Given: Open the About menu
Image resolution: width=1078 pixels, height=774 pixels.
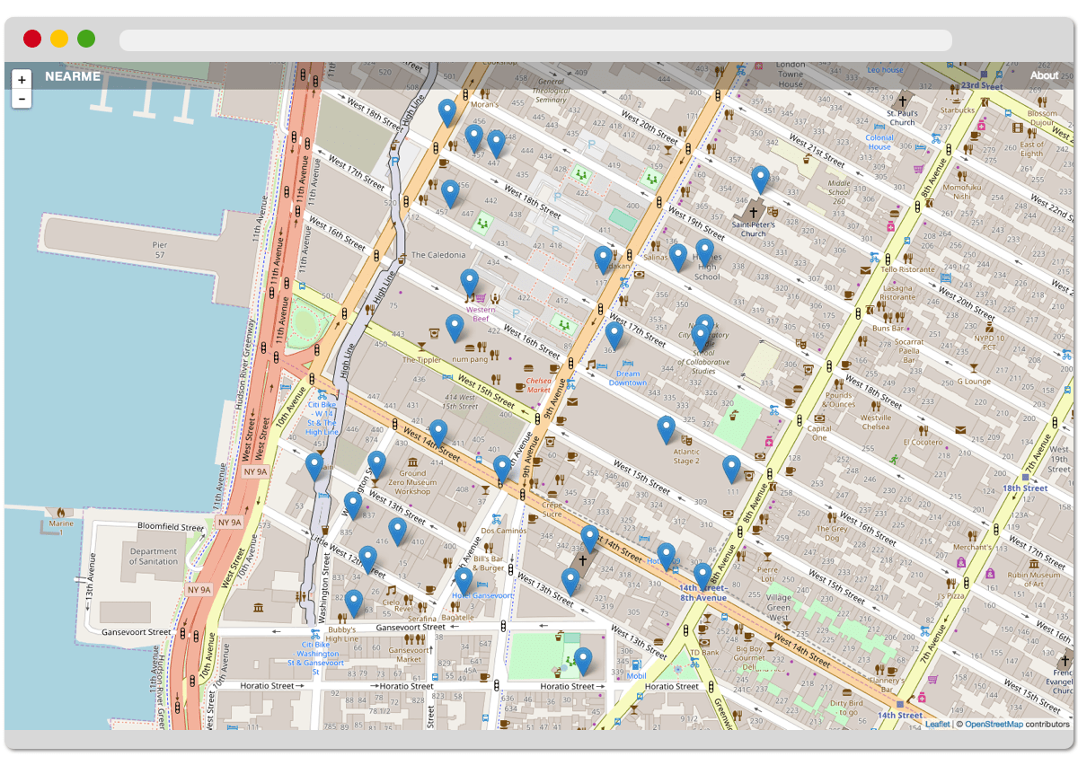Looking at the screenshot, I should [1045, 75].
